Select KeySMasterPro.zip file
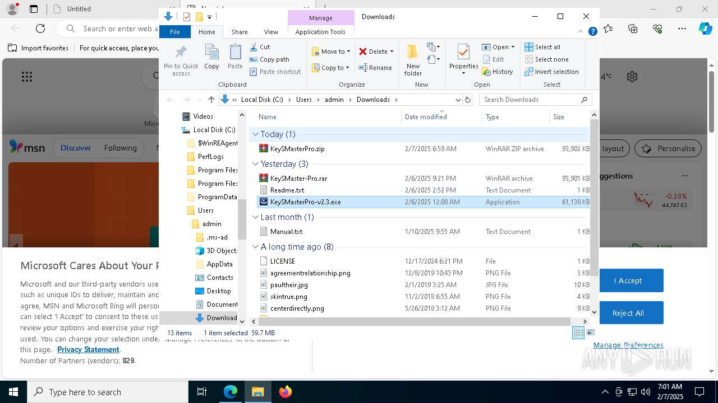 pos(297,149)
